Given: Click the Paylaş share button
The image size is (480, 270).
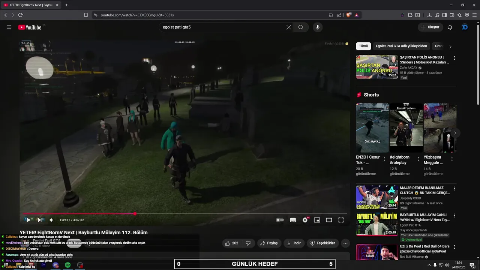Looking at the screenshot, I should tap(269, 243).
